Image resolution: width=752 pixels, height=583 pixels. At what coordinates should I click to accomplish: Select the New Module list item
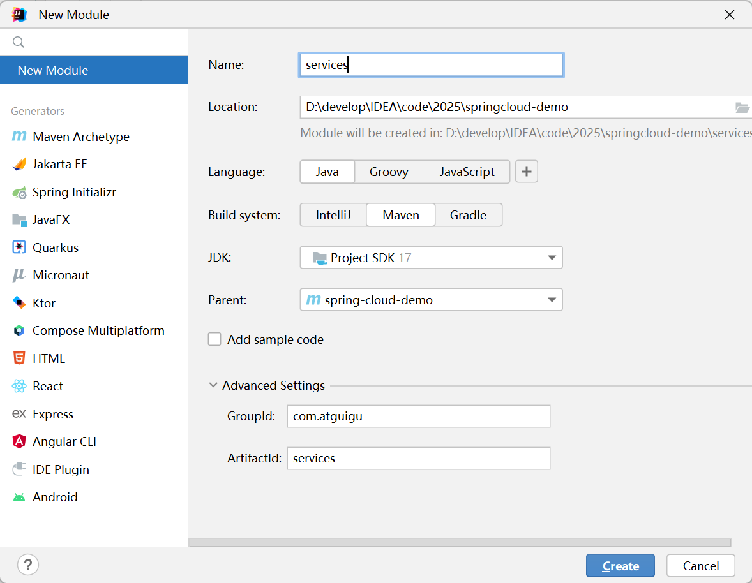pyautogui.click(x=94, y=70)
